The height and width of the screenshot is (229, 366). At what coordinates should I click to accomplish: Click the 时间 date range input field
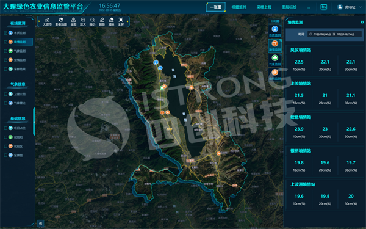(x=334, y=34)
